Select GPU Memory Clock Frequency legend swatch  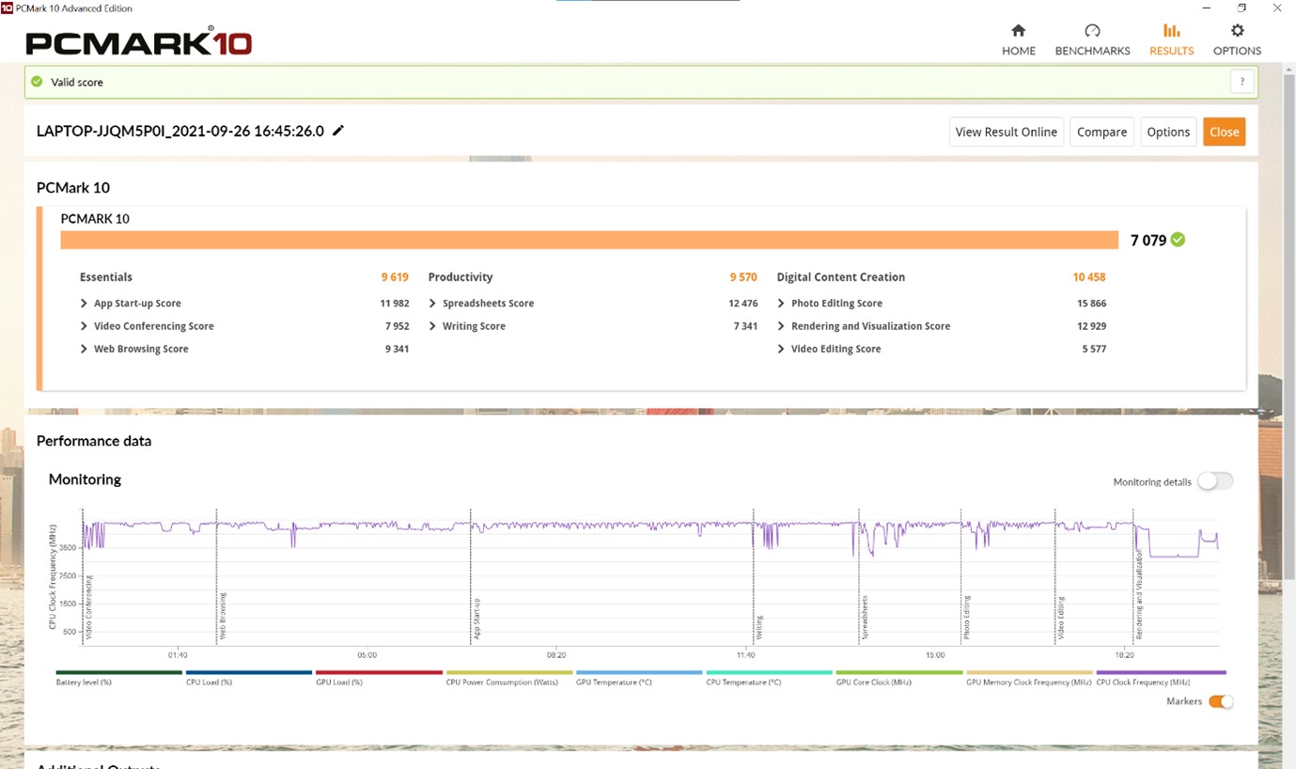pyautogui.click(x=1029, y=672)
